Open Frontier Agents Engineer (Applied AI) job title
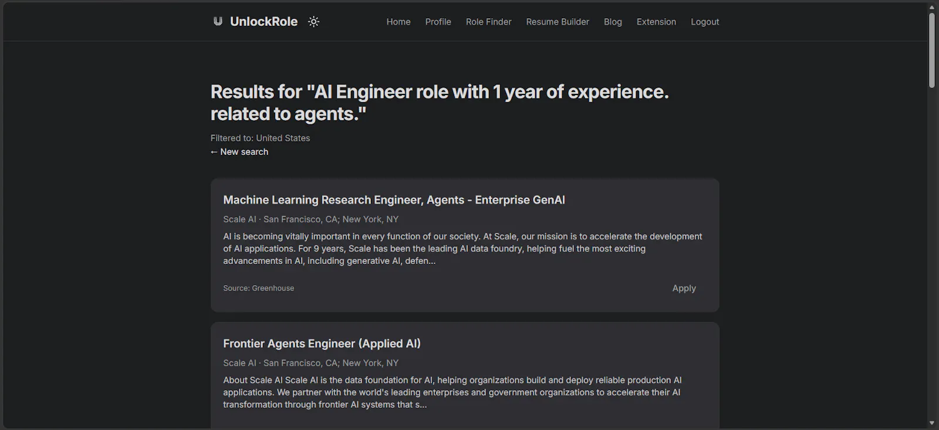 tap(322, 344)
